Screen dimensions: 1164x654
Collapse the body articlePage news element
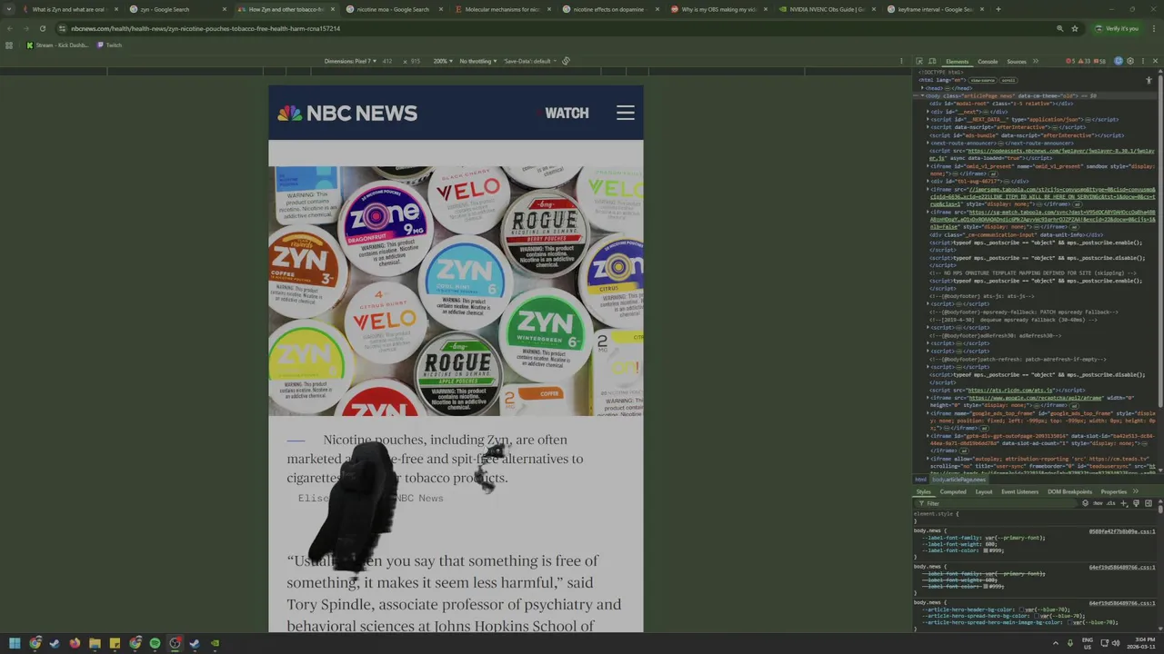point(922,95)
